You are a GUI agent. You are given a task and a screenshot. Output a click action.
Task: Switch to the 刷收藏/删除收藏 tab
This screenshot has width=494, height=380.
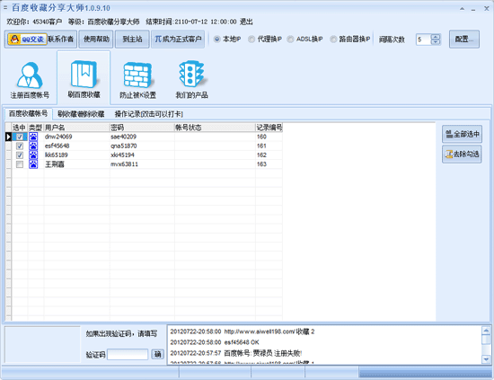[81, 114]
